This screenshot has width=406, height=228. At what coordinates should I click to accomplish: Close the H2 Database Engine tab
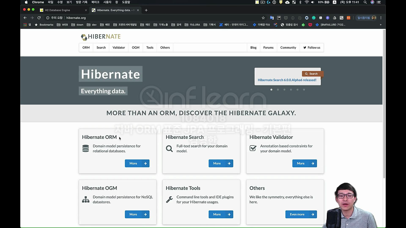[x=86, y=10]
